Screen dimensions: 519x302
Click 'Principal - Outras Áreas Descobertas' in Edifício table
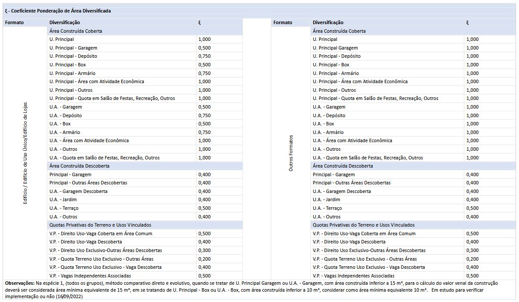point(88,183)
